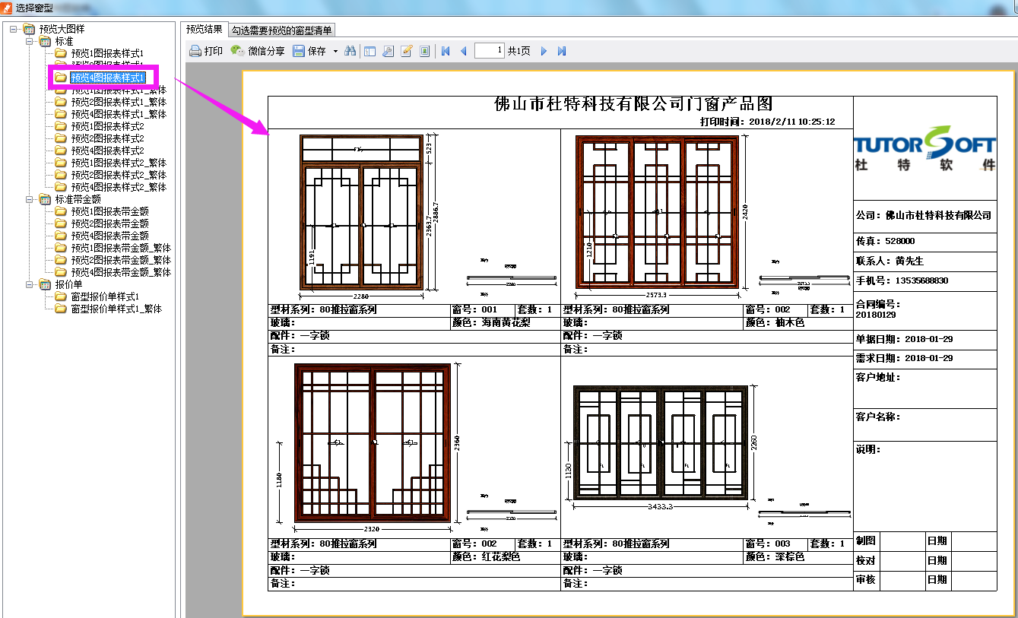Click the printer icon to print
1018x618 pixels.
[195, 51]
